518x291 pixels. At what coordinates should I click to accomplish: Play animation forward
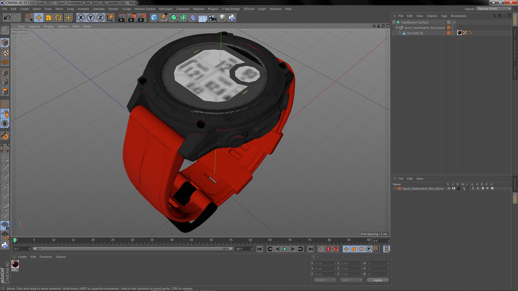tap(285, 249)
